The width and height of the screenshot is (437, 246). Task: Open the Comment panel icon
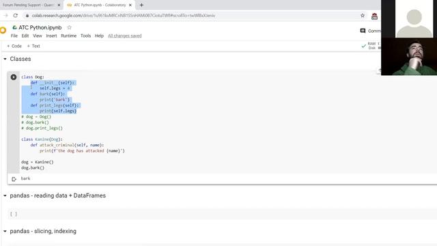(x=363, y=31)
